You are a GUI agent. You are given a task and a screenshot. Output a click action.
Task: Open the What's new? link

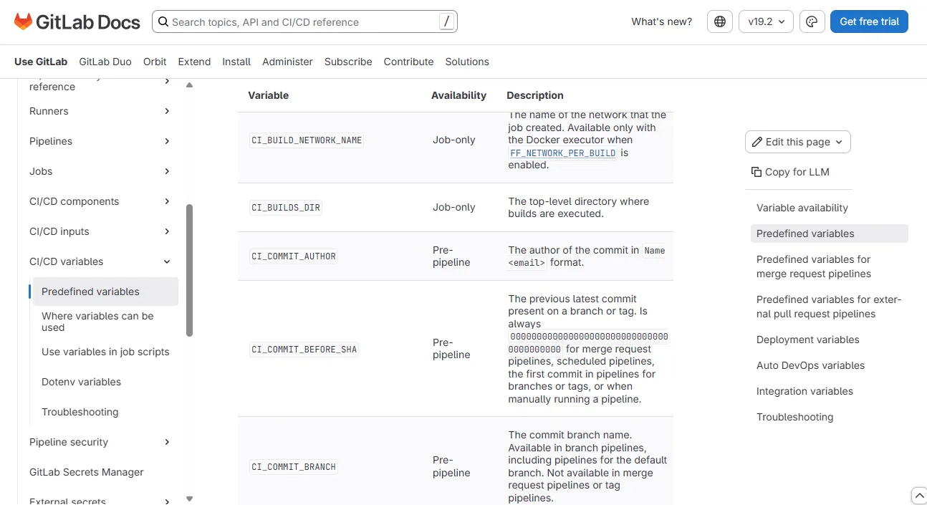tap(661, 21)
